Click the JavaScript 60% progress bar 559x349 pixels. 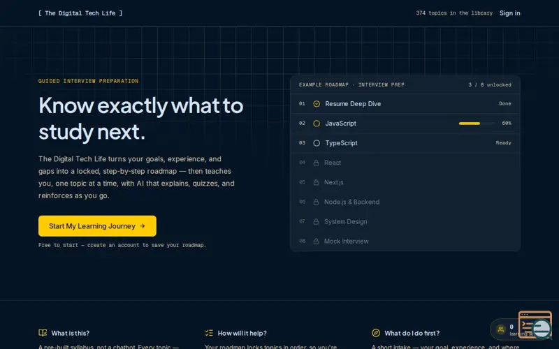[477, 124]
